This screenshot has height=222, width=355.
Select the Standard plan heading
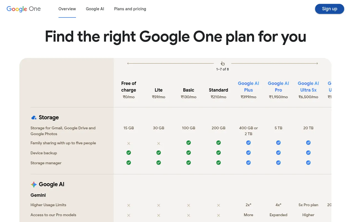pyautogui.click(x=219, y=90)
